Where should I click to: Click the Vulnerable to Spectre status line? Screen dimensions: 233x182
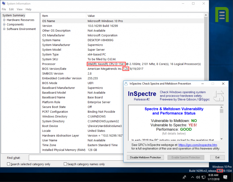(x=173, y=125)
